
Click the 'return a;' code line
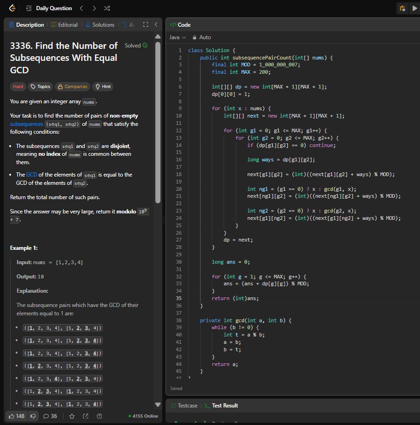[225, 364]
